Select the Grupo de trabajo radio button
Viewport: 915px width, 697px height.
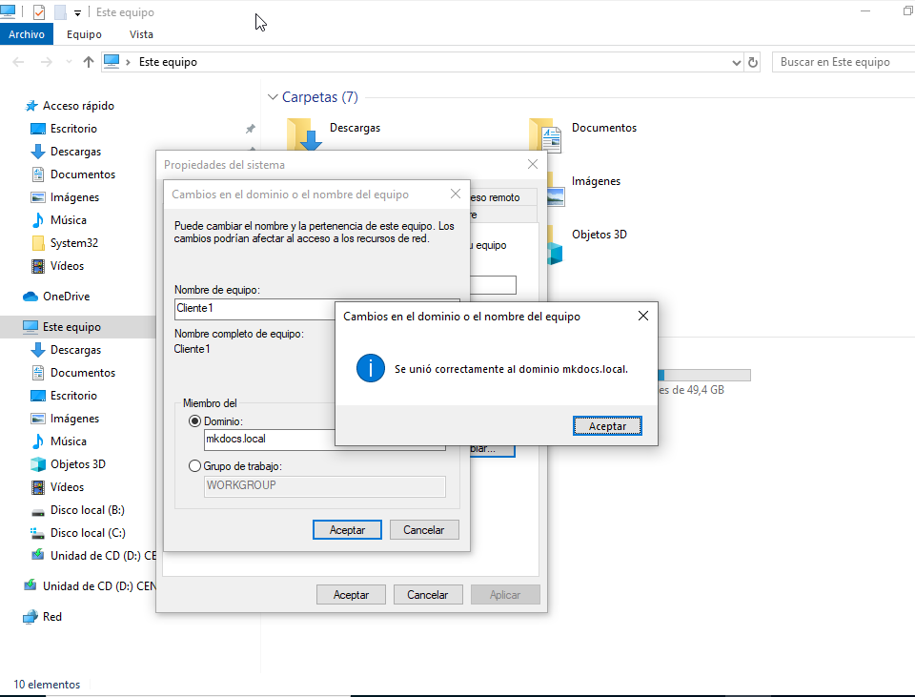pos(195,466)
